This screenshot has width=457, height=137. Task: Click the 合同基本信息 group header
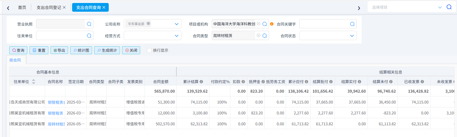tap(48, 72)
